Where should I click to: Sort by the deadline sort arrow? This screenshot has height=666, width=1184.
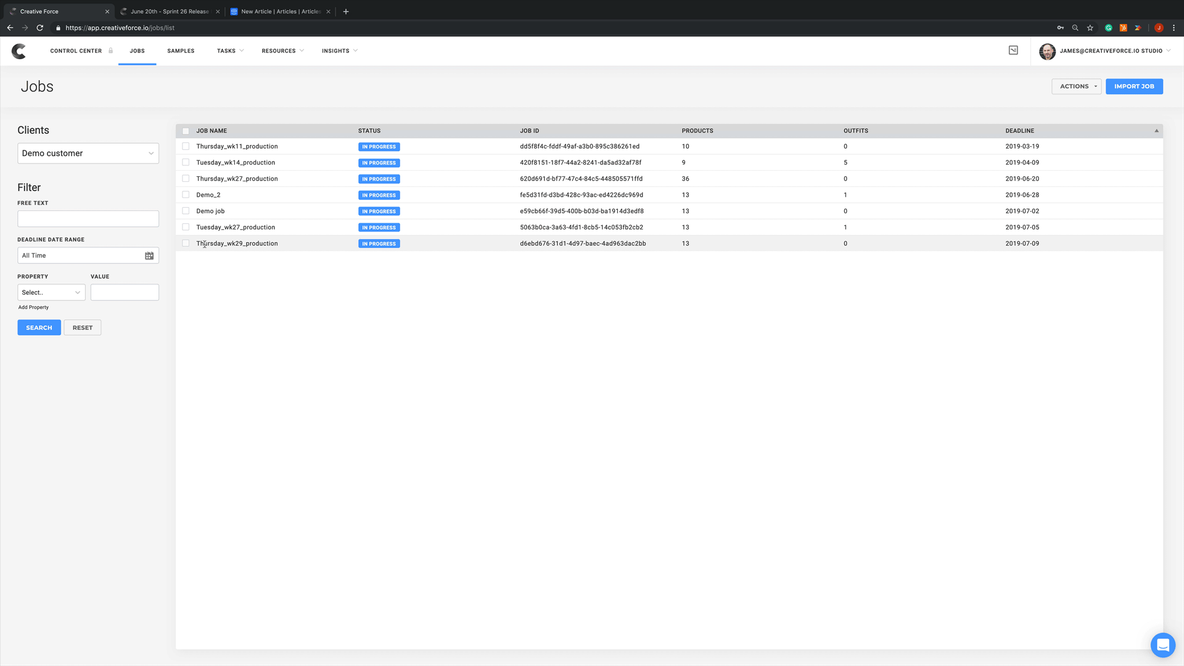[1156, 131]
